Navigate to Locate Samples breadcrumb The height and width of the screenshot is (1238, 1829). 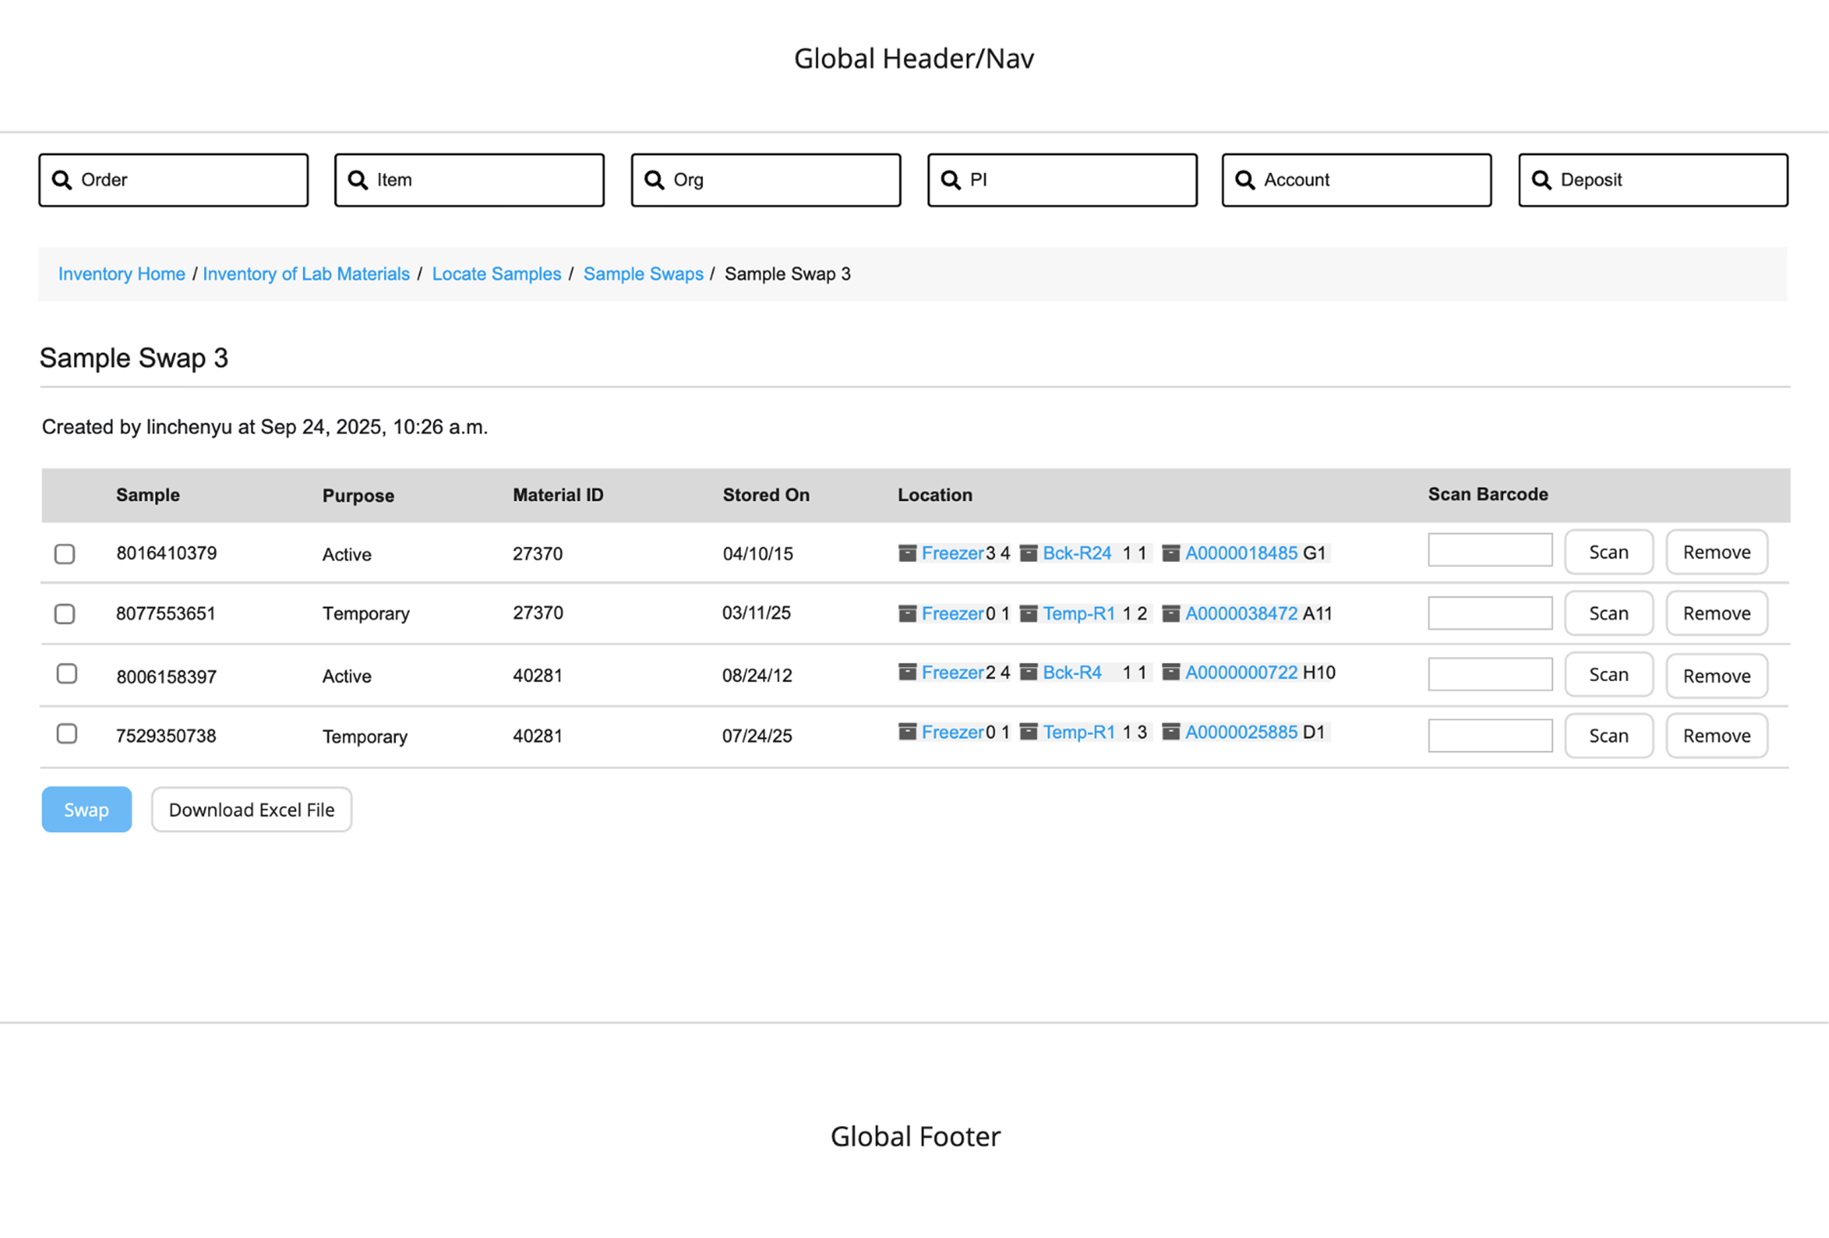coord(496,274)
